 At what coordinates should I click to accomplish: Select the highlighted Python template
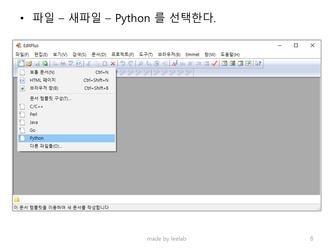(67, 138)
